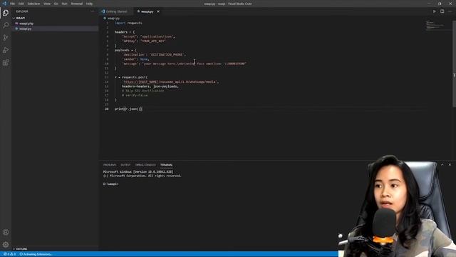Open editor More Actions ellipsis

[450, 11]
